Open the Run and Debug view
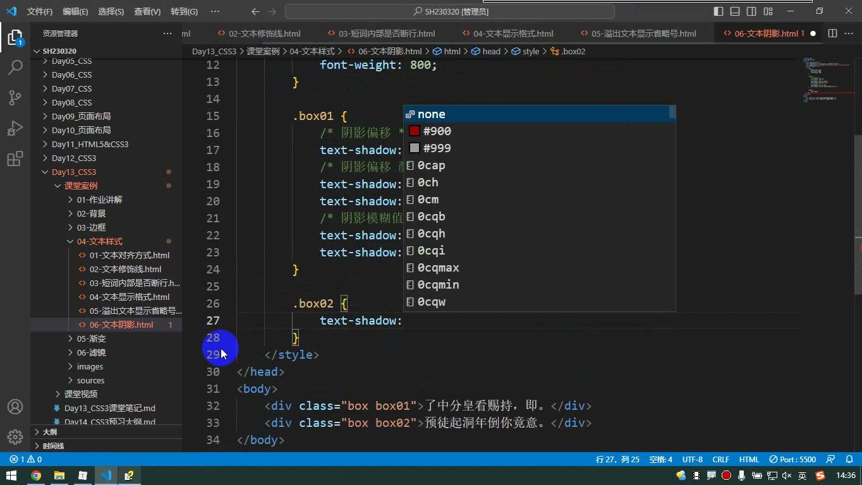 (15, 128)
